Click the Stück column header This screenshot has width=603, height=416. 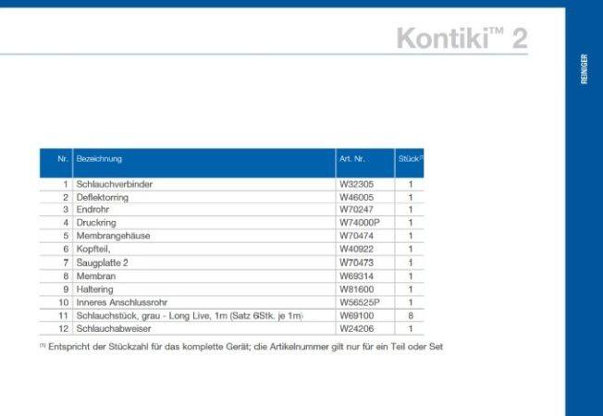(410, 159)
